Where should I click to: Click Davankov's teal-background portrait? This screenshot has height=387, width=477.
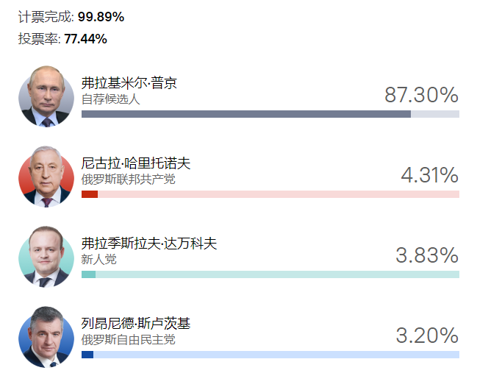click(46, 257)
